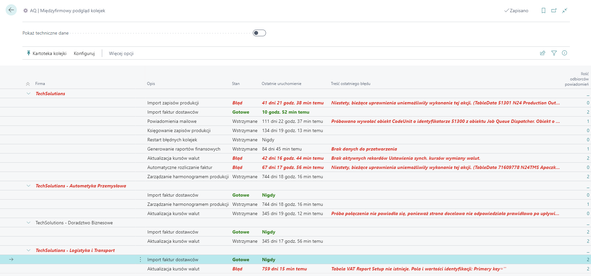
Task: Show the info FactBox icon
Action: pyautogui.click(x=565, y=53)
